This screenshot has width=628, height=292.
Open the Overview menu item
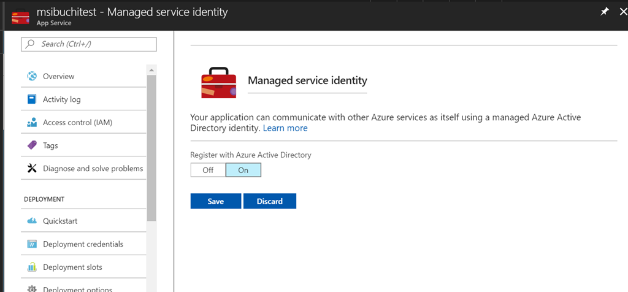click(58, 76)
